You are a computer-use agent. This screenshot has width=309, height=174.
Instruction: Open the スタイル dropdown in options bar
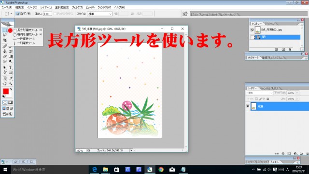coord(100,14)
